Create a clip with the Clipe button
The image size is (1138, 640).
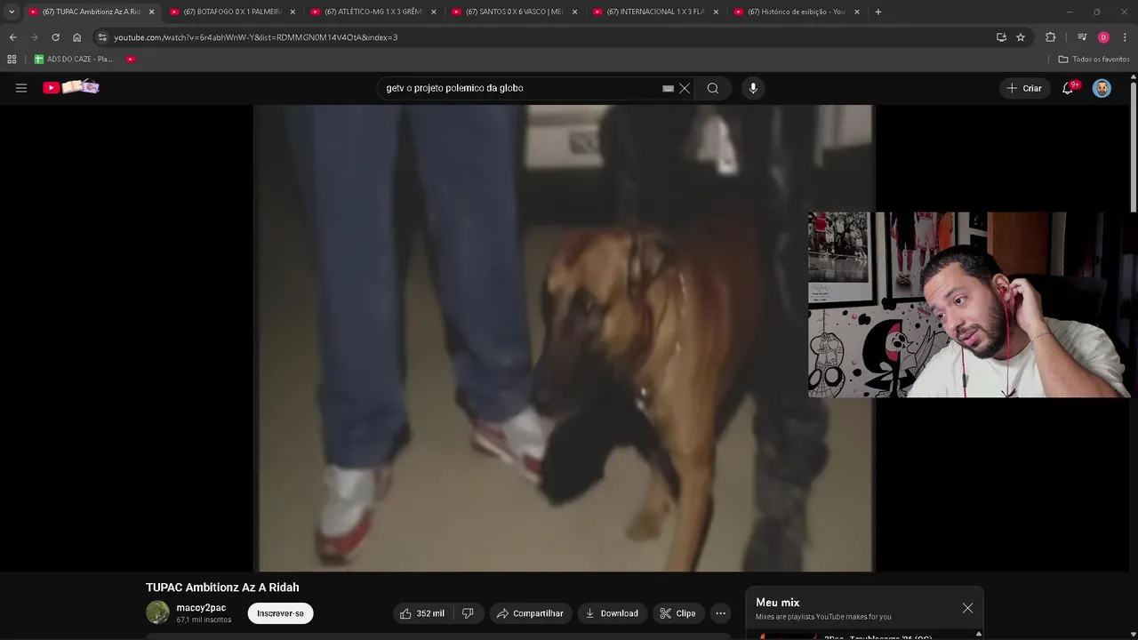click(x=678, y=613)
